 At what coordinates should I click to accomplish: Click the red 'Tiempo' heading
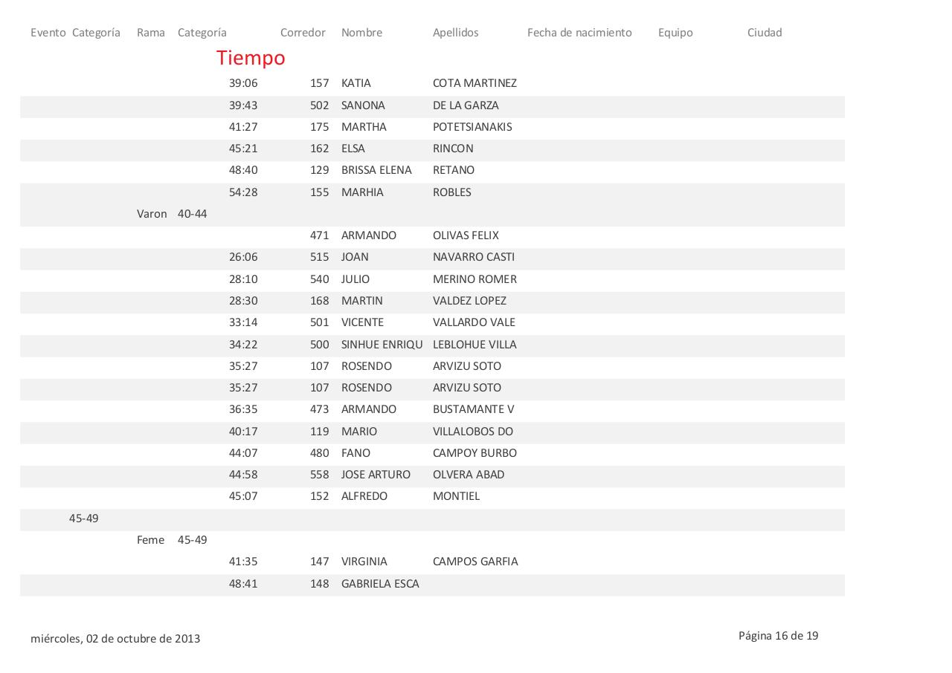pyautogui.click(x=251, y=58)
